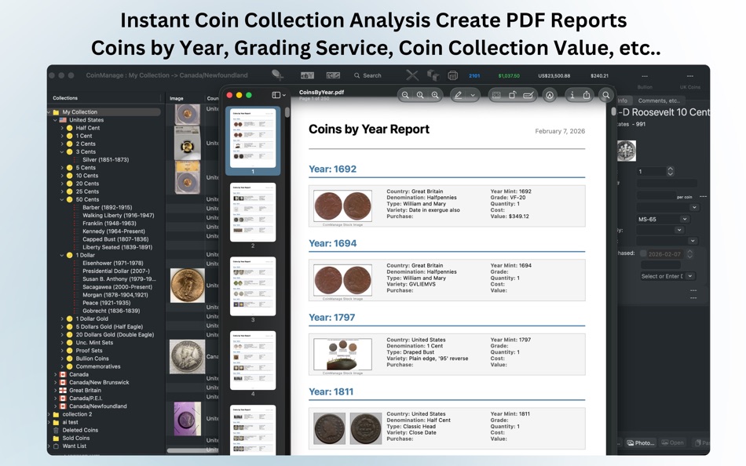Click the Collections panel header

[65, 98]
